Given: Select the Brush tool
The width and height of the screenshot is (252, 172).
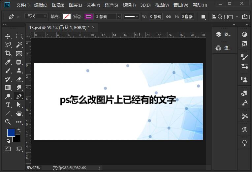Looking at the screenshot, I should point(8,71).
